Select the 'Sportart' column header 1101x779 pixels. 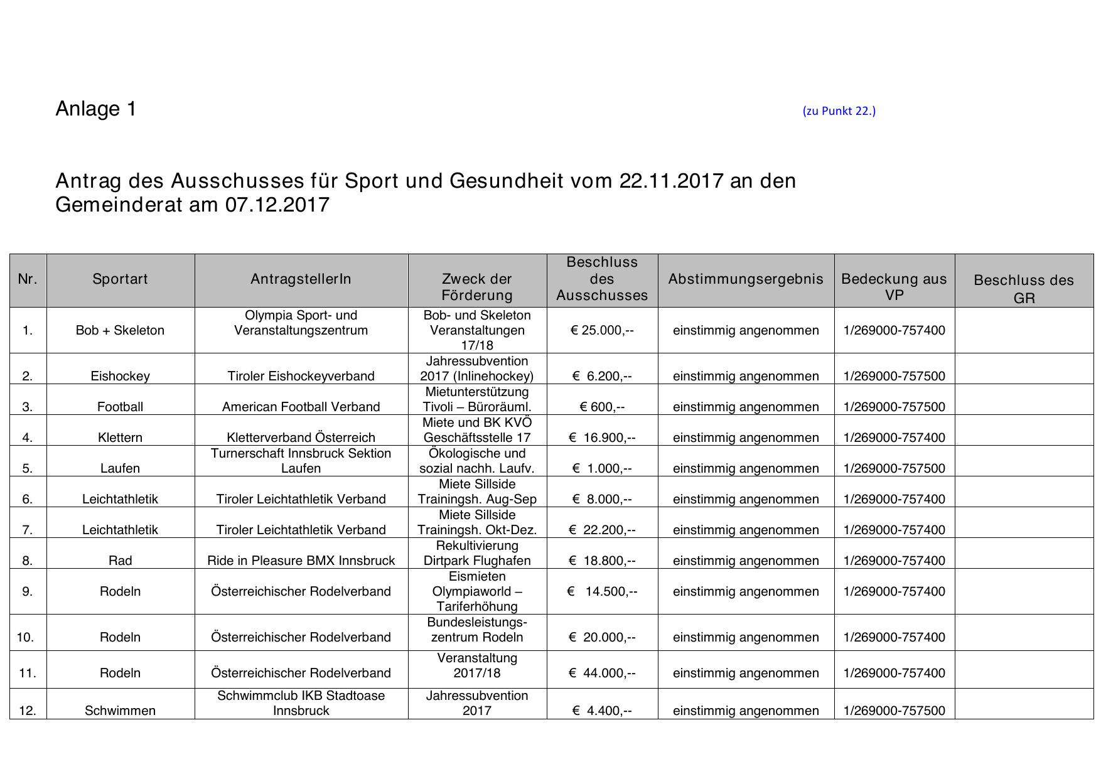click(x=120, y=279)
